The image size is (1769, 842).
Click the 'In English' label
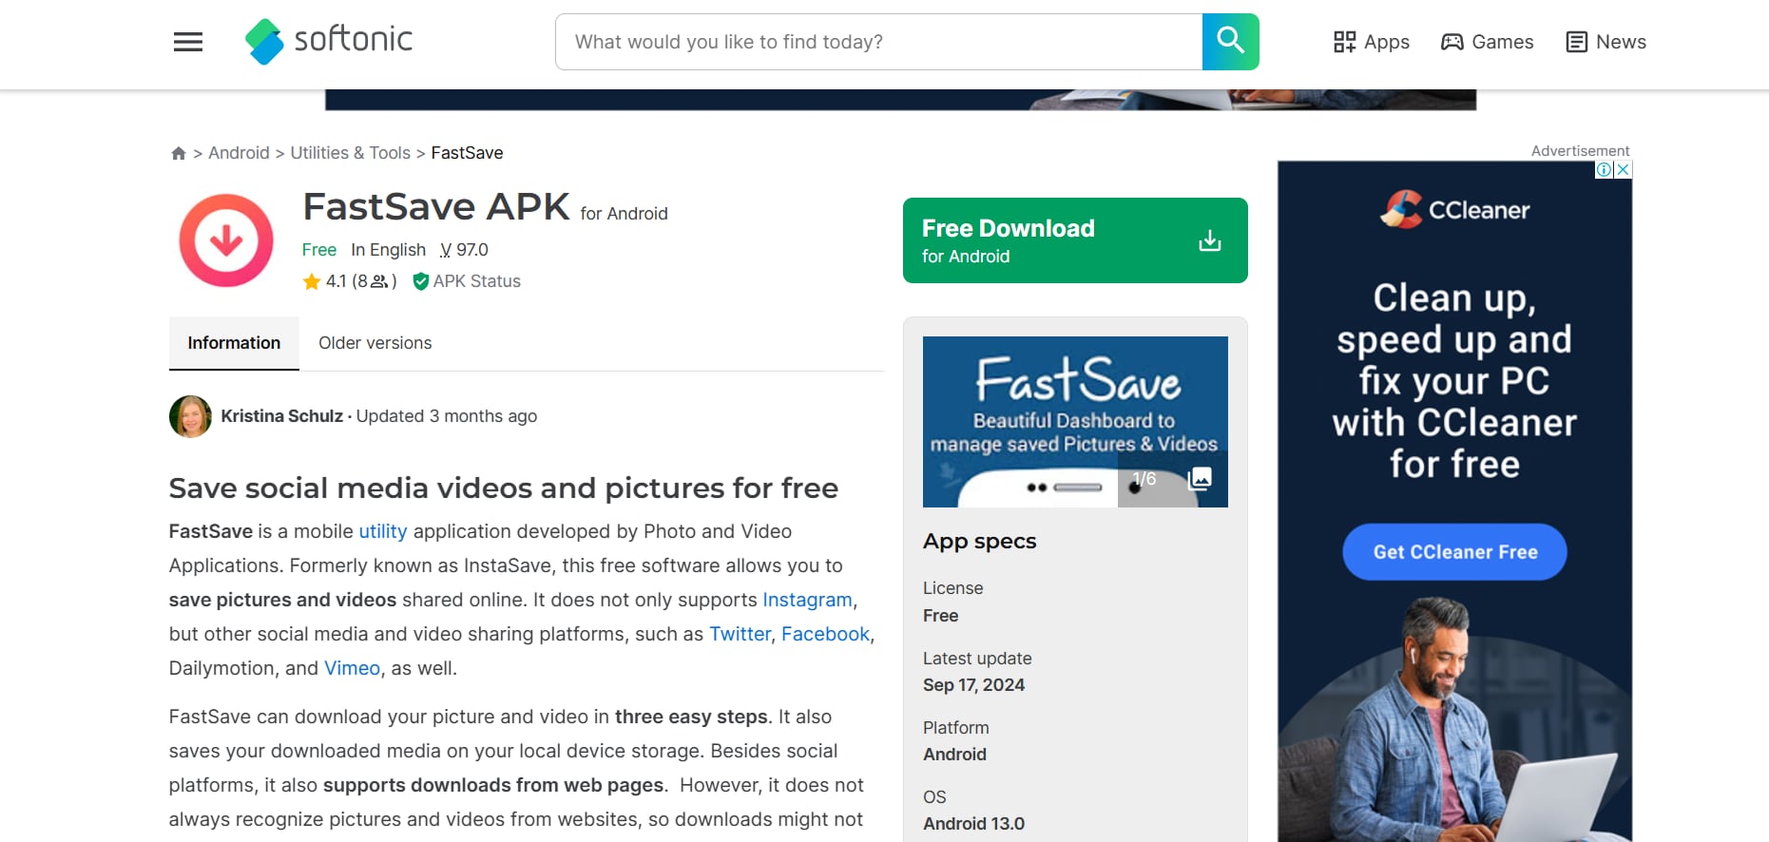point(388,250)
